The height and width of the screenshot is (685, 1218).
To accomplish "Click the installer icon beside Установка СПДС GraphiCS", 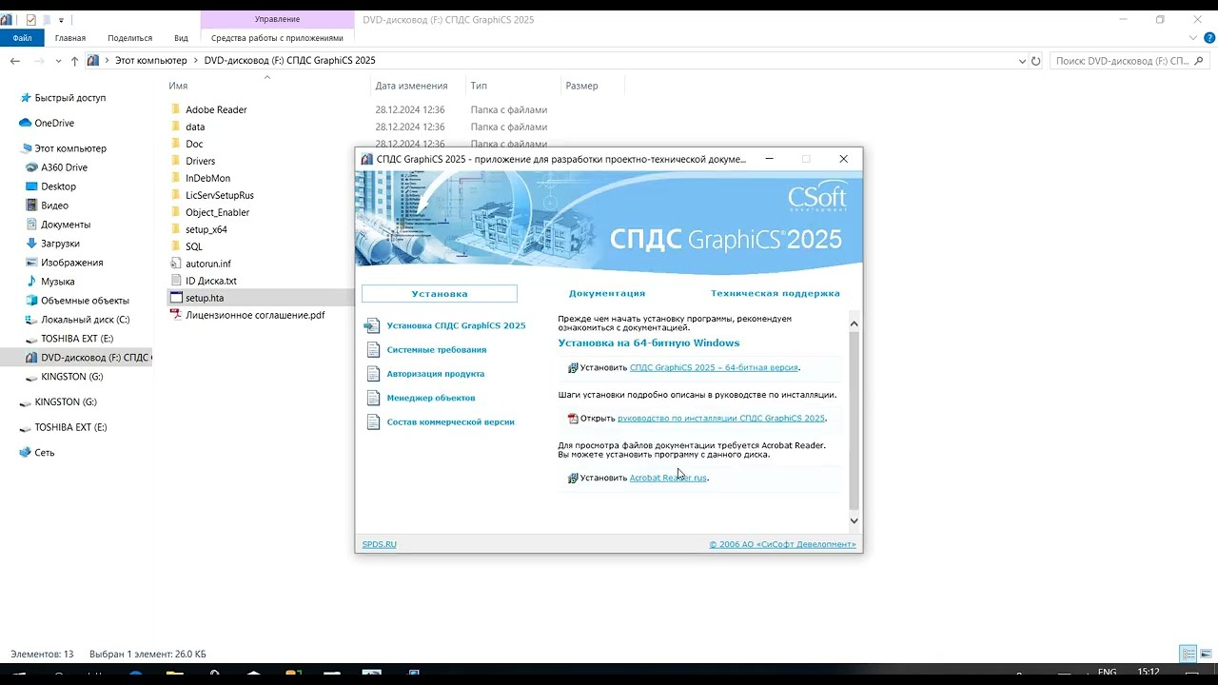I will pyautogui.click(x=372, y=325).
